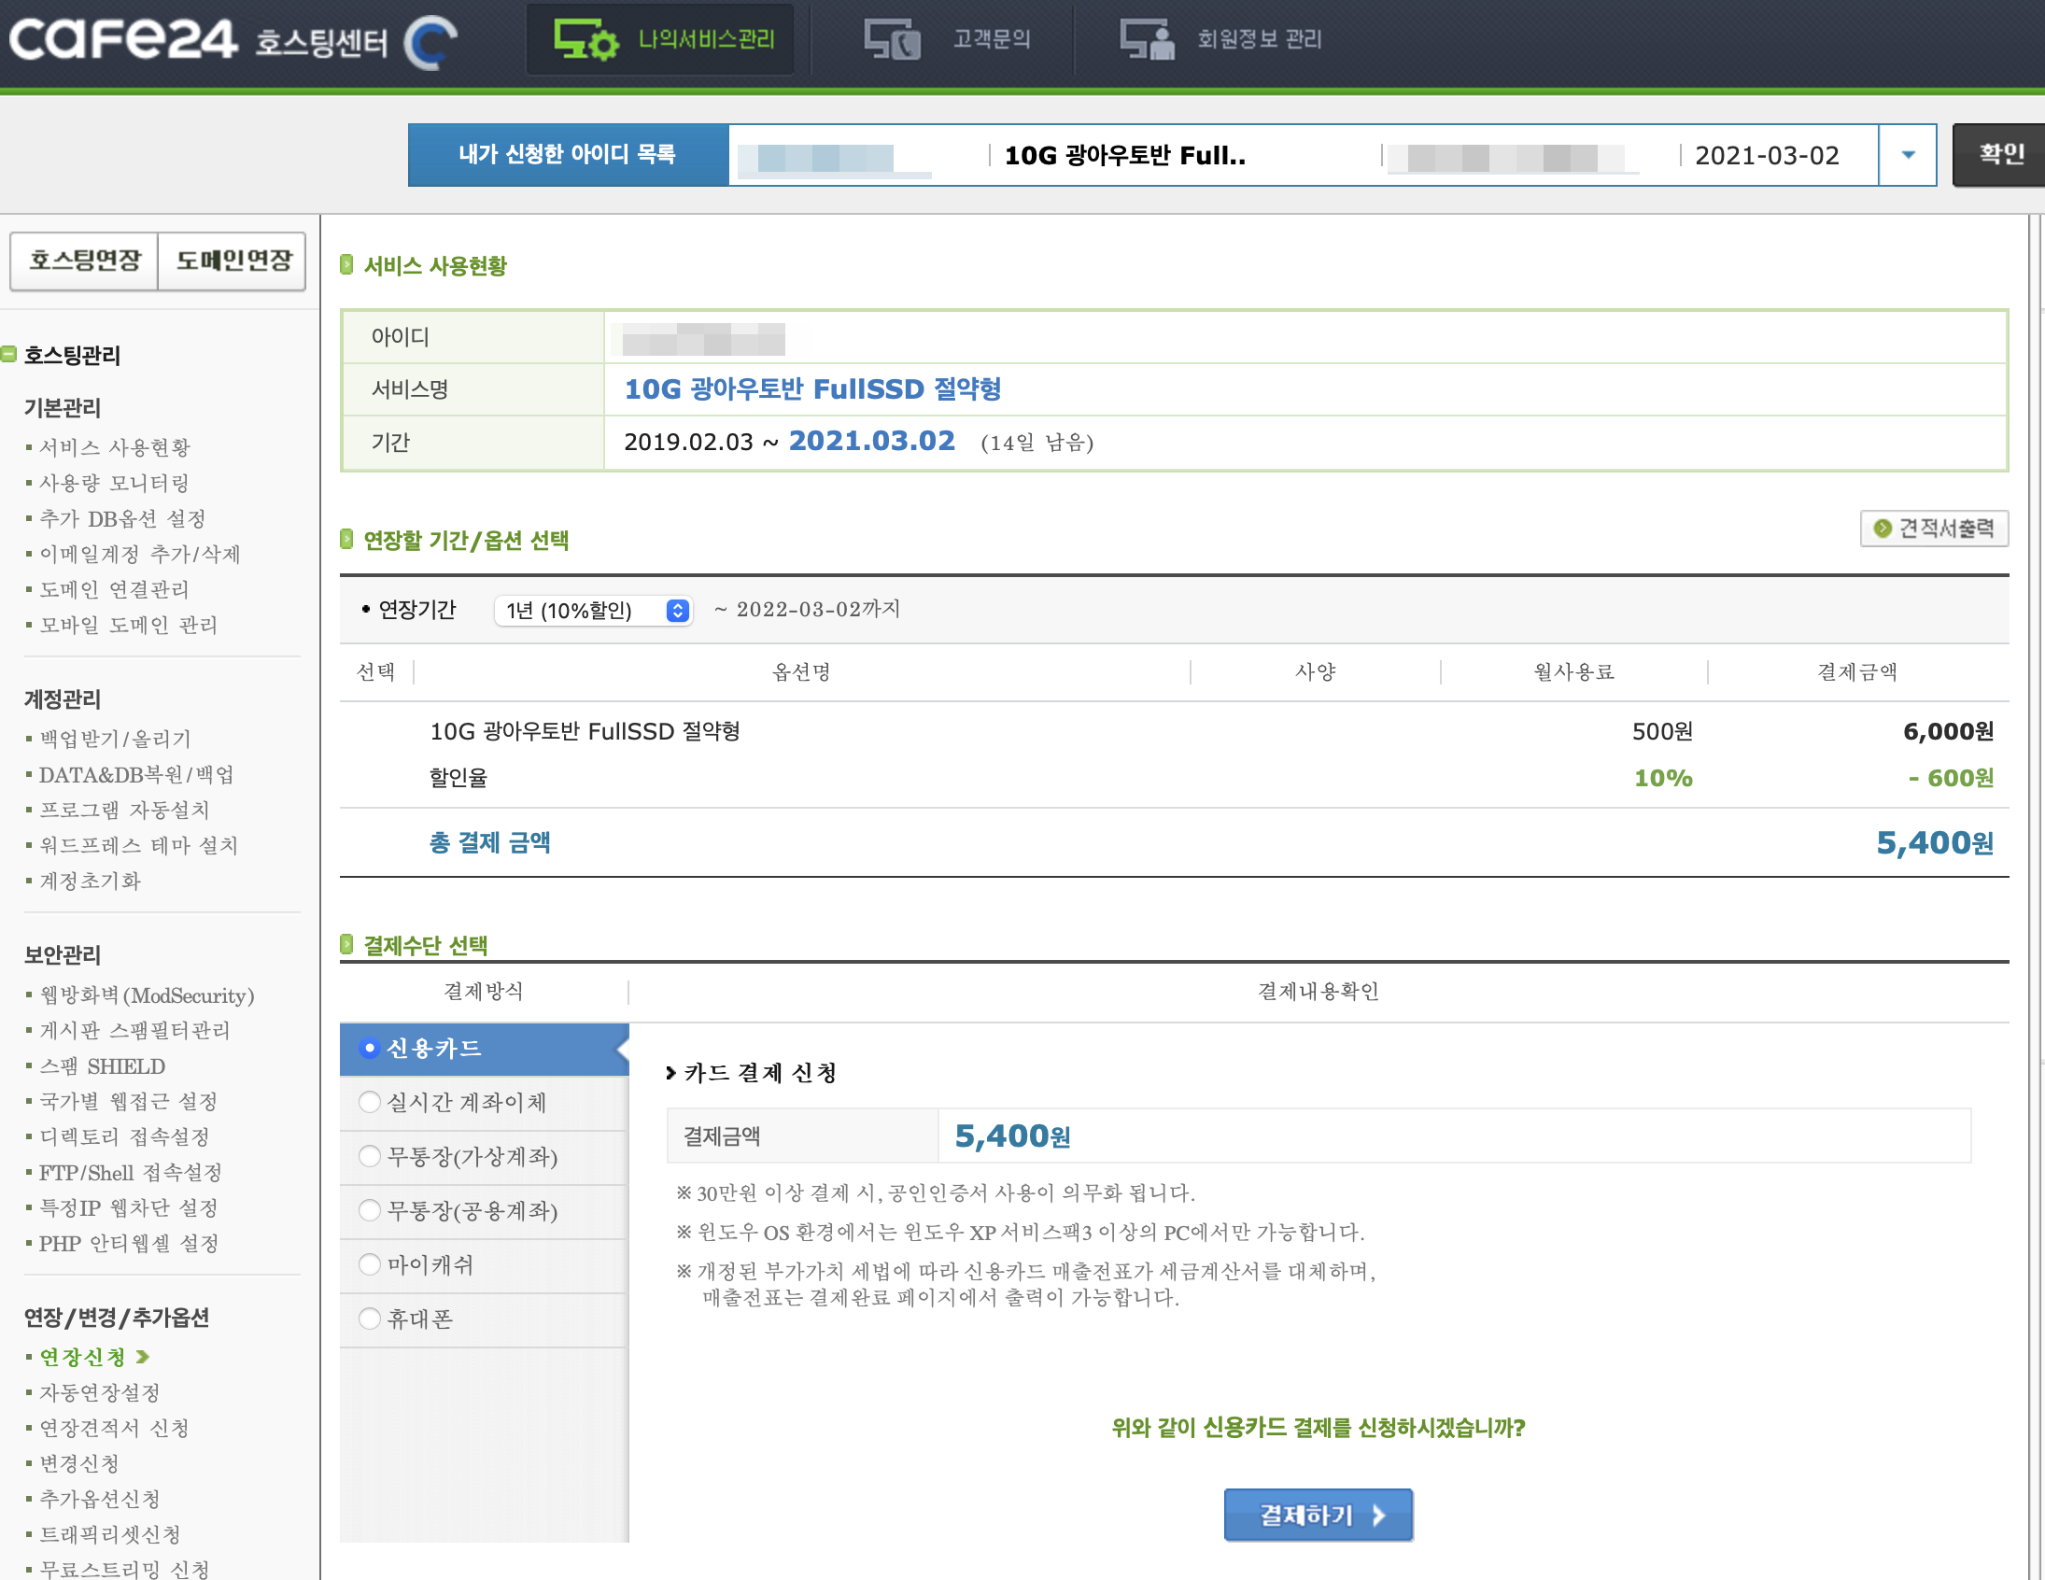Select 실시간 계좌이체 payment option
This screenshot has height=1580, width=2045.
click(x=370, y=1102)
